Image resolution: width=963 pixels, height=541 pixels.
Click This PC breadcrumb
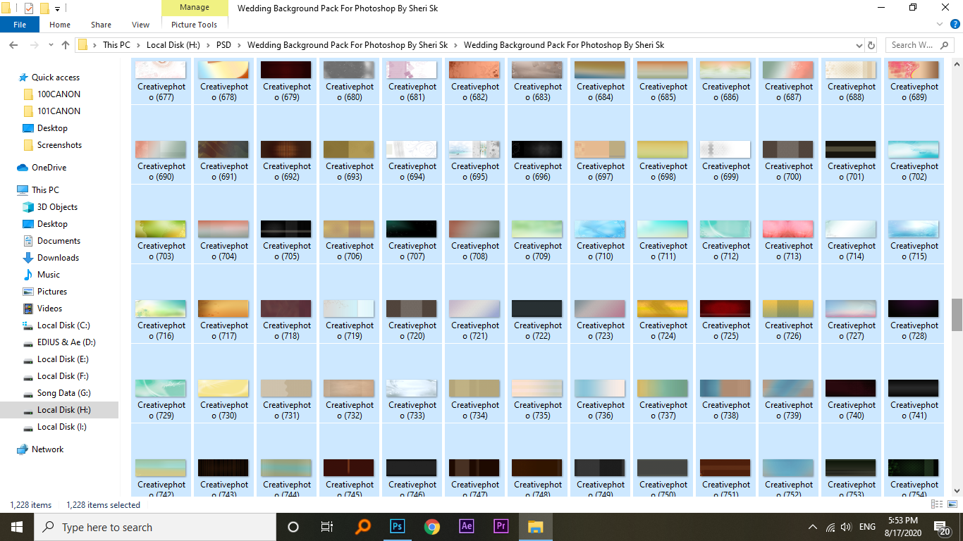click(116, 45)
